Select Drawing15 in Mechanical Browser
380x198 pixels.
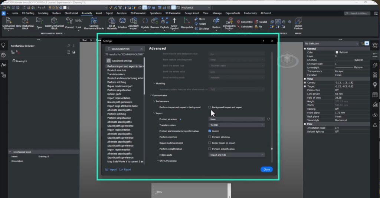tap(19, 61)
